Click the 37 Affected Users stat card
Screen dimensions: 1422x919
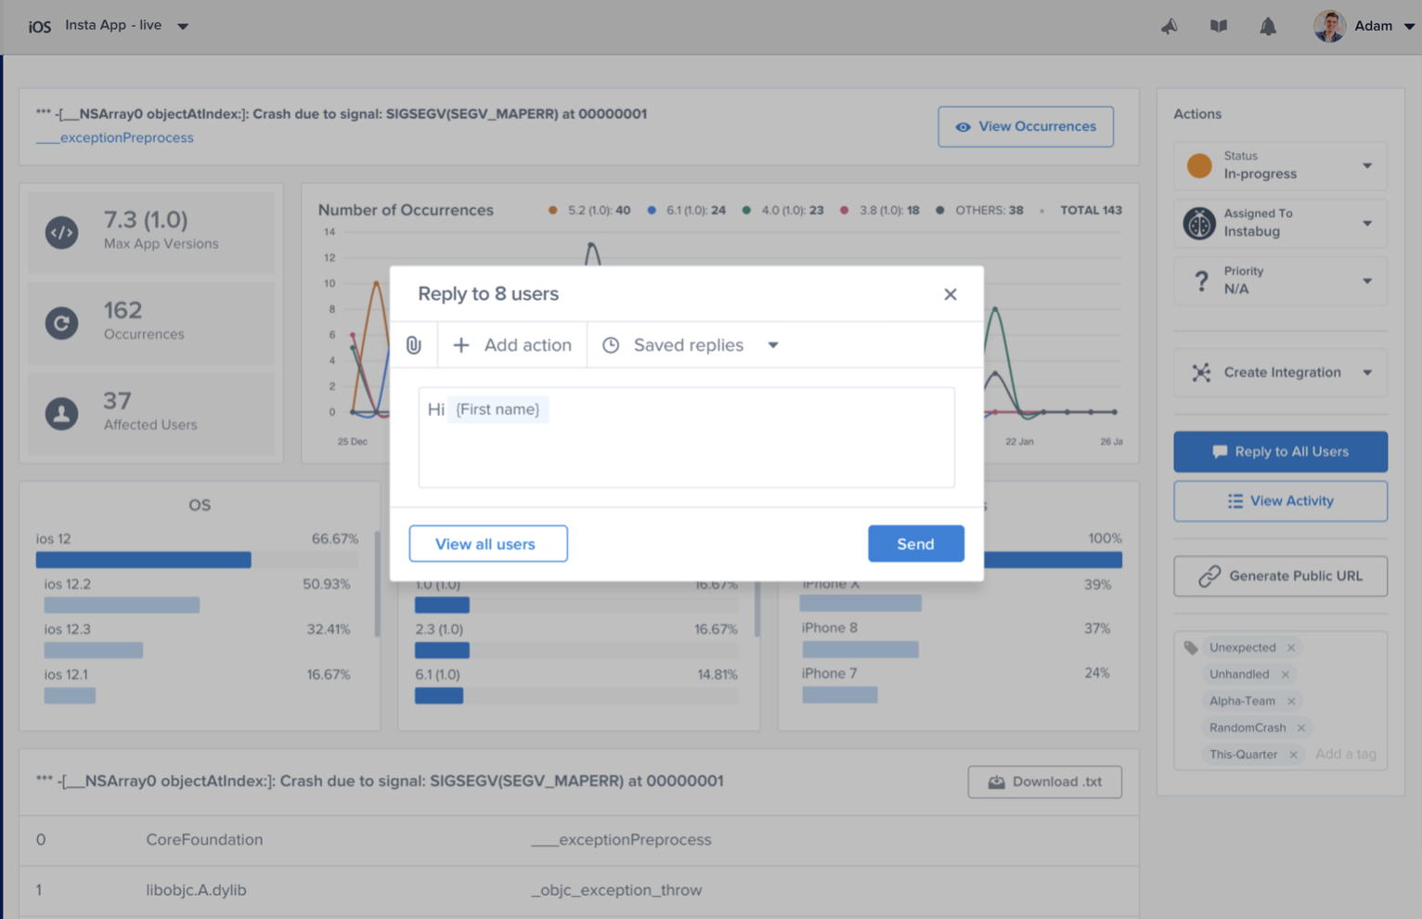[x=151, y=413]
